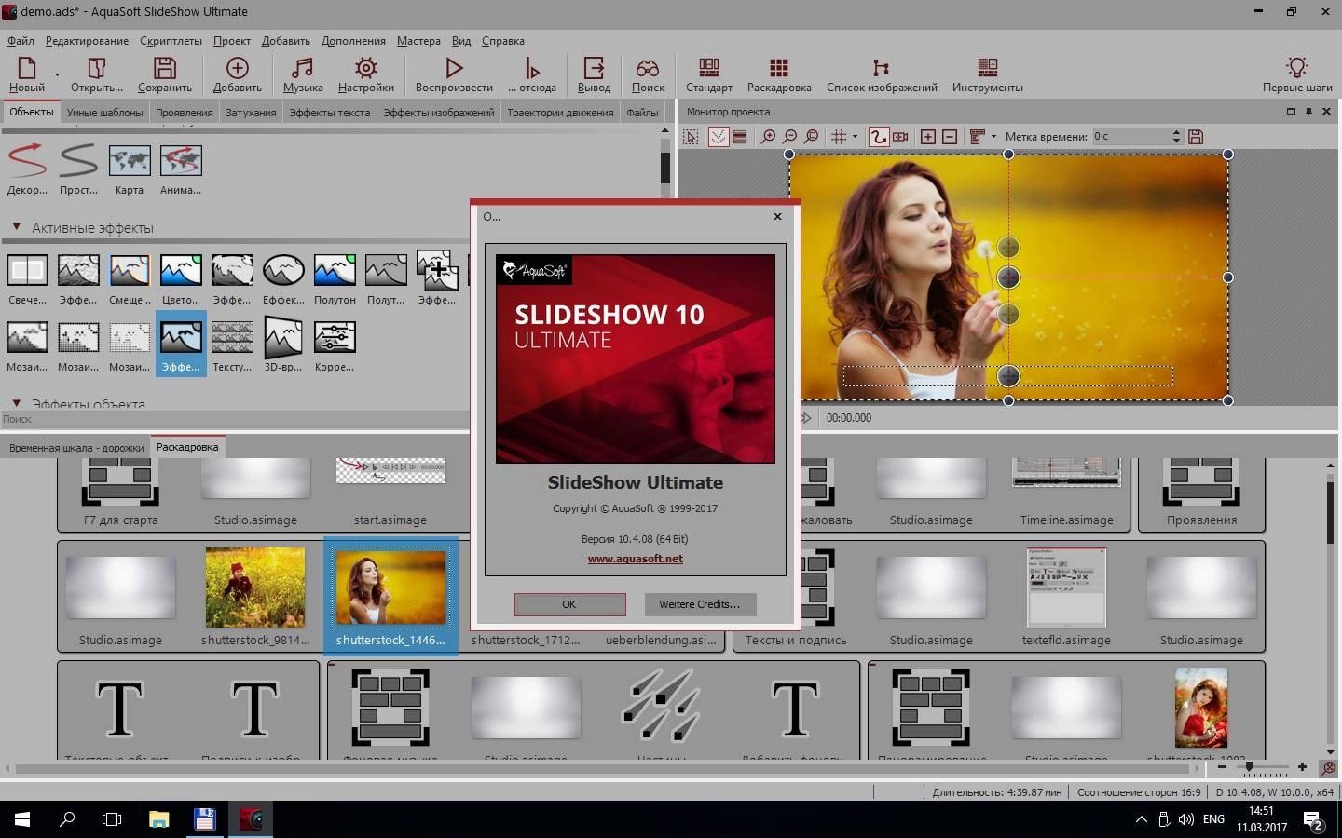The height and width of the screenshot is (838, 1342).
Task: Increase storyboard zoom with plus button
Action: (1302, 767)
